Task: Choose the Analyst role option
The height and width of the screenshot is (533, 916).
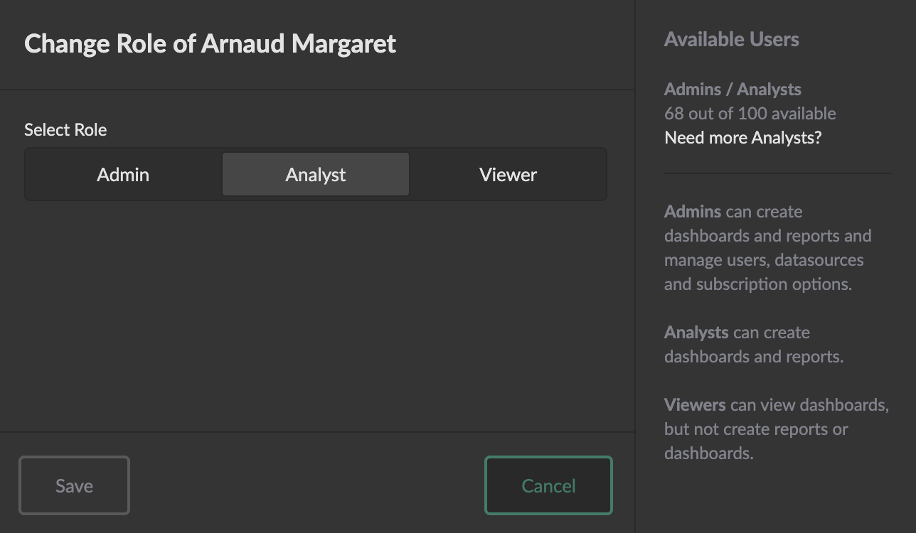Action: (316, 175)
